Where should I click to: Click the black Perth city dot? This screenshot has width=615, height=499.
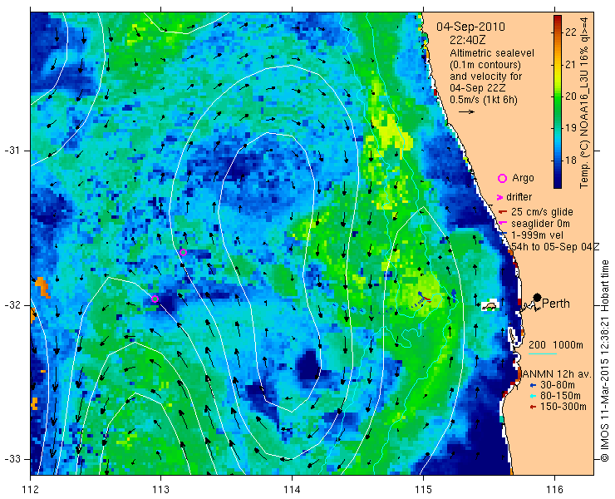click(538, 297)
